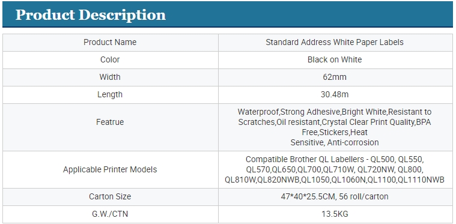Click the QL570,QL650,QL700 model list line
This screenshot has width=456, height=224.
(335, 170)
